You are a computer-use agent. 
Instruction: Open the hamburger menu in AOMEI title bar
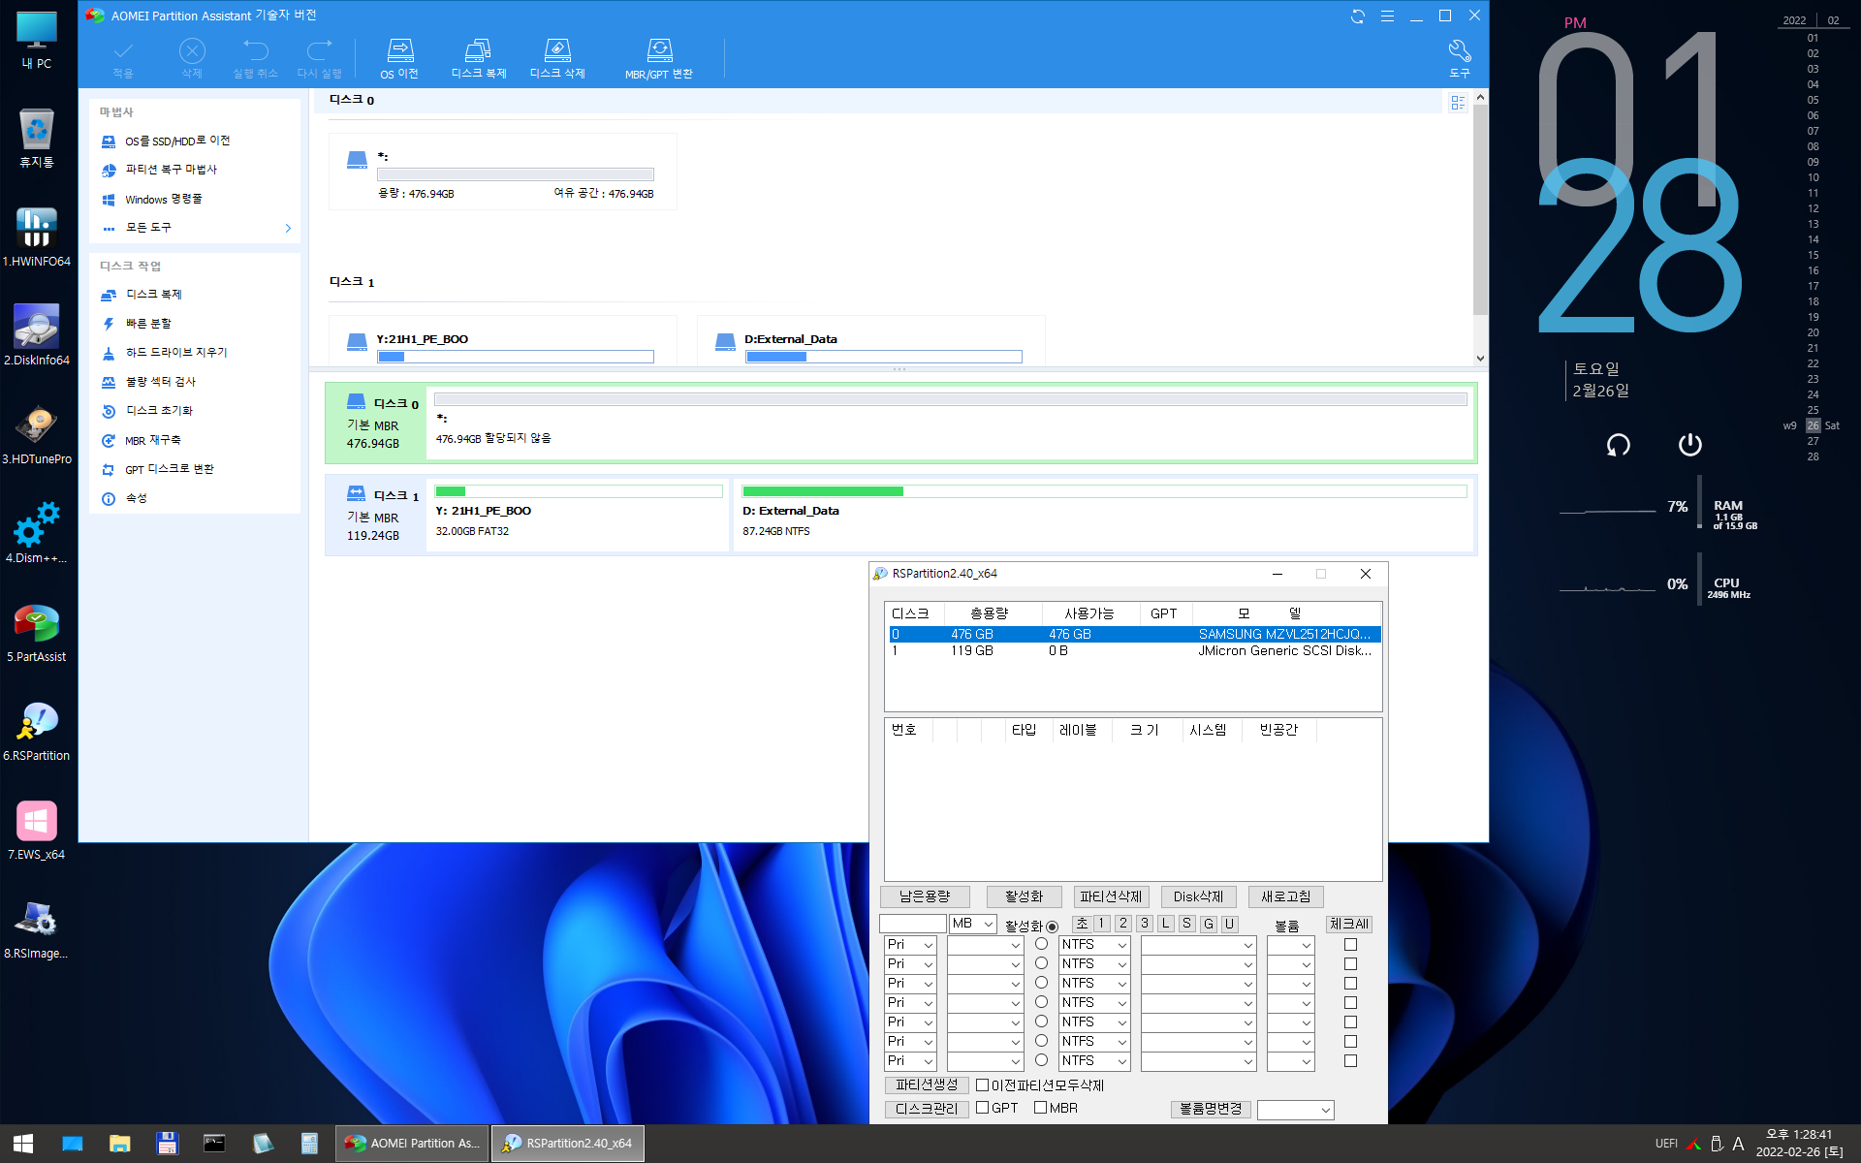click(x=1387, y=16)
